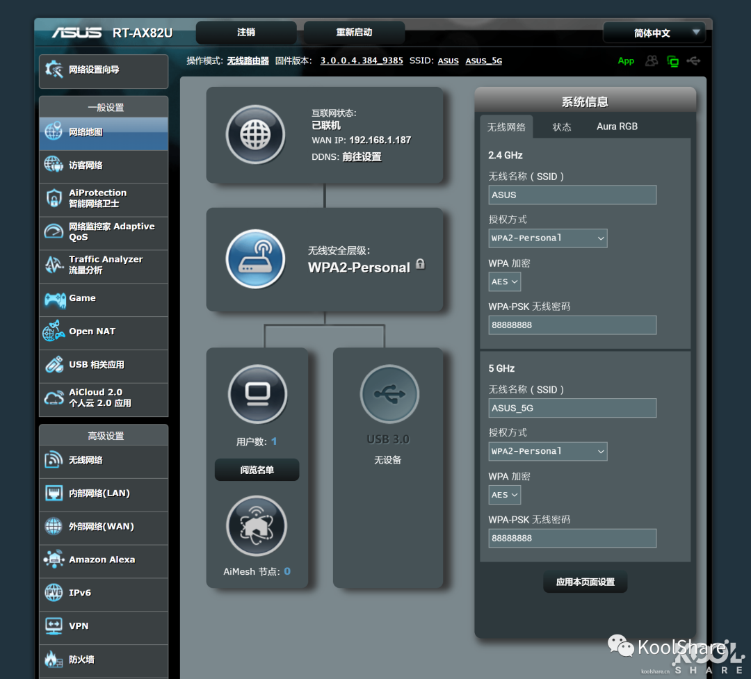
Task: Click the AiCloud 2.0 cloud icon
Action: 54,398
